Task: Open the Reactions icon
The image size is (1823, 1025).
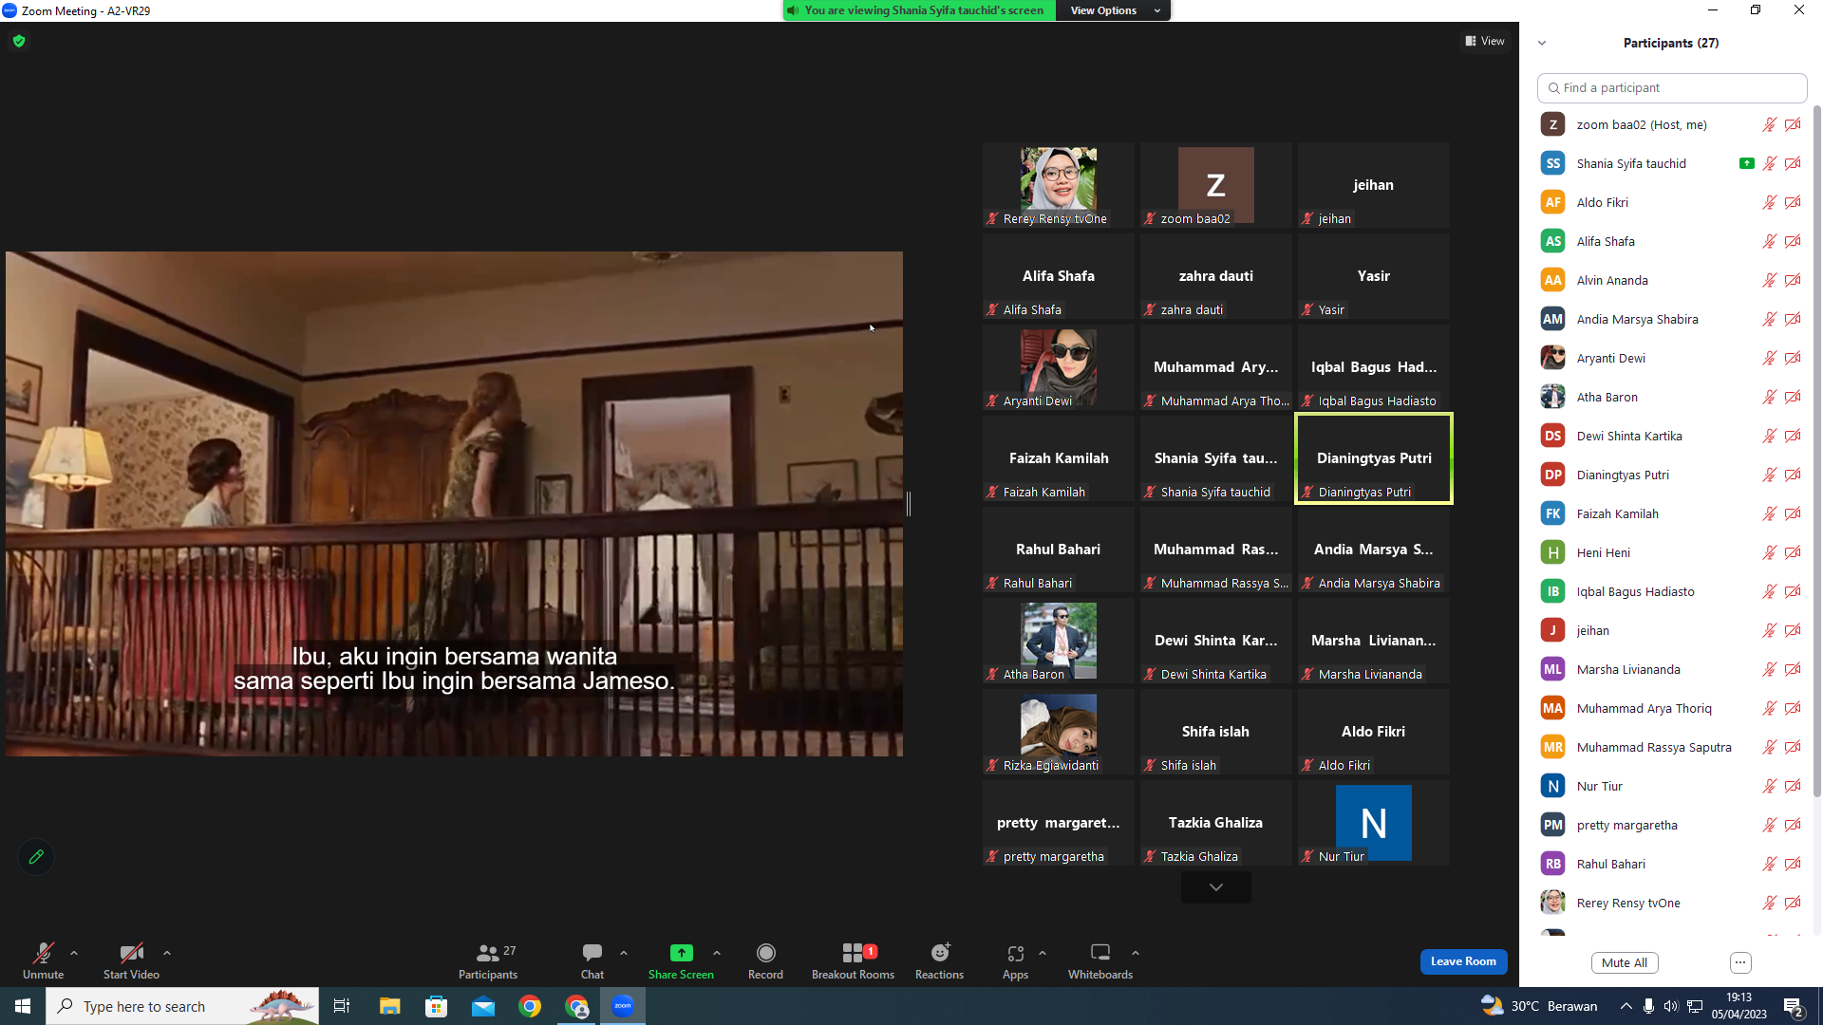Action: tap(940, 952)
